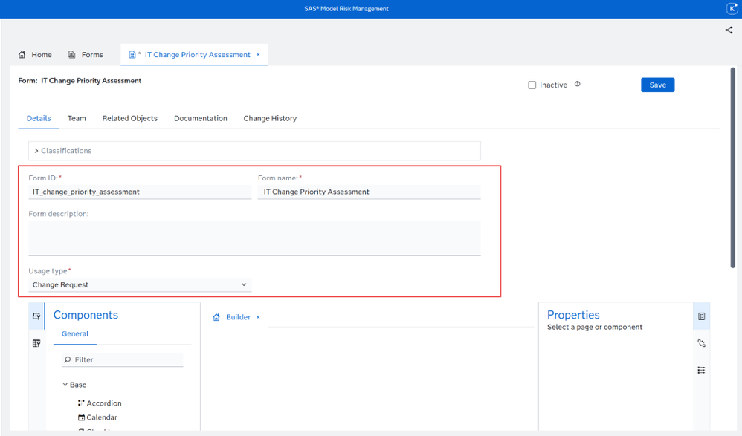Image resolution: width=742 pixels, height=436 pixels.
Task: Collapse the Base component group
Action: click(65, 385)
